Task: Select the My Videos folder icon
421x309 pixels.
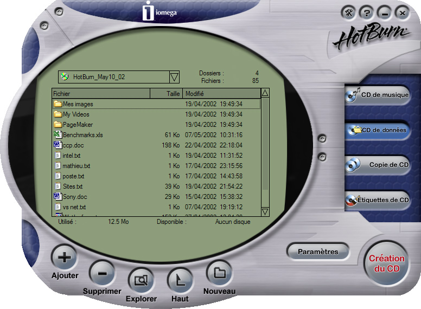Action: pos(58,114)
